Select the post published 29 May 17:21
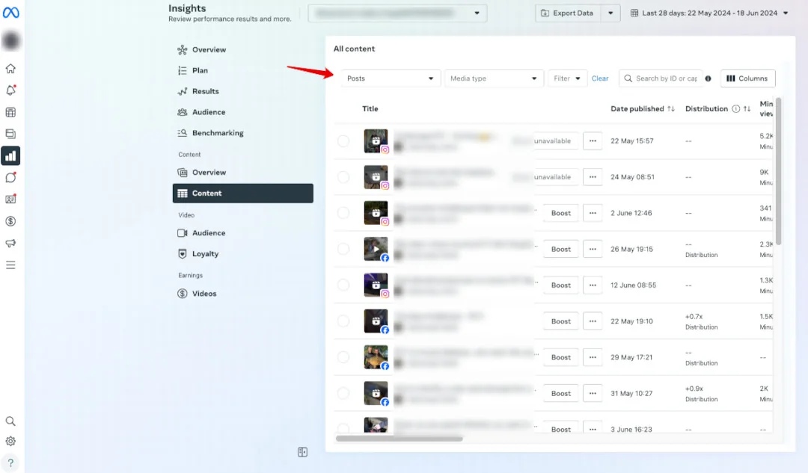 [343, 357]
